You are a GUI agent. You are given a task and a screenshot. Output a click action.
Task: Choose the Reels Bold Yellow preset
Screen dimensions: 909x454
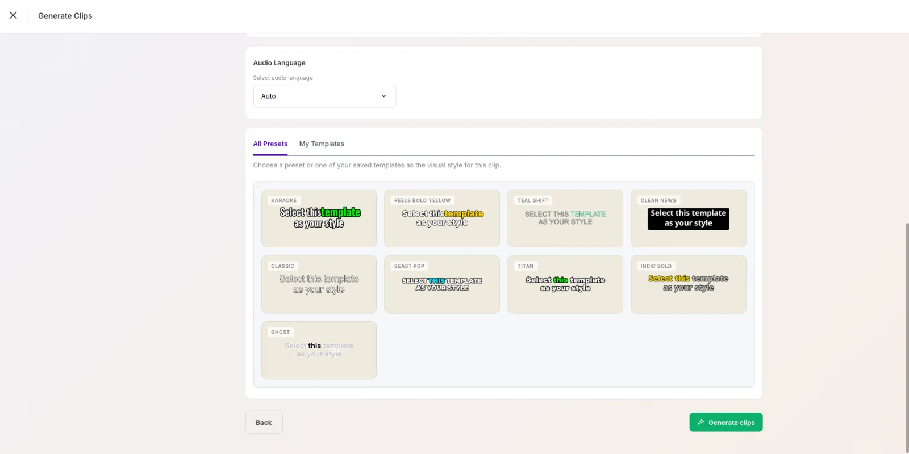[442, 218]
